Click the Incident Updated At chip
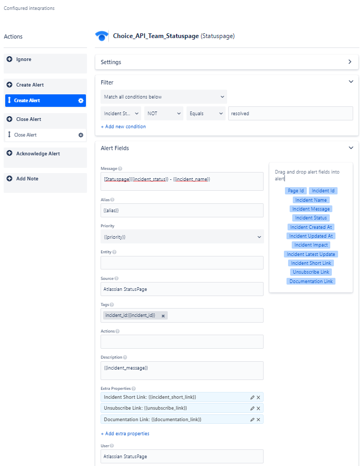 pyautogui.click(x=311, y=236)
